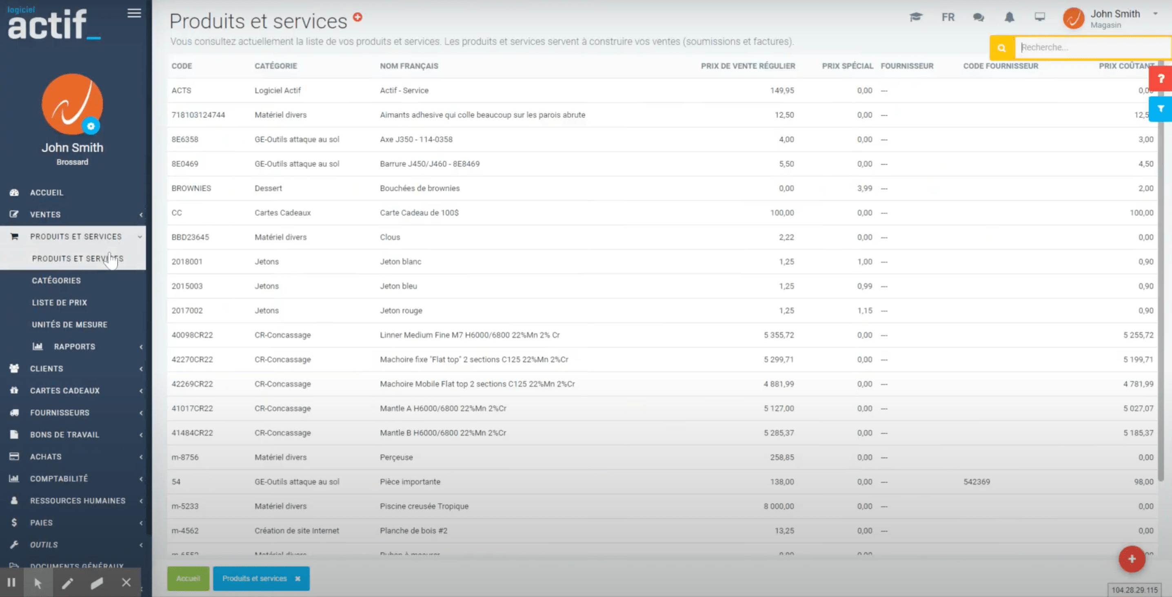Click the hamburger menu icon
Image resolution: width=1172 pixels, height=597 pixels.
click(x=134, y=13)
